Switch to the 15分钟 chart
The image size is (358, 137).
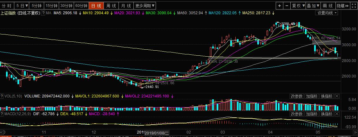pyautogui.click(x=51, y=6)
